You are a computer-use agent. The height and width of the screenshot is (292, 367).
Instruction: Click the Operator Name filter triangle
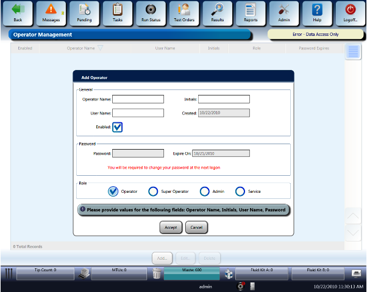(101, 47)
